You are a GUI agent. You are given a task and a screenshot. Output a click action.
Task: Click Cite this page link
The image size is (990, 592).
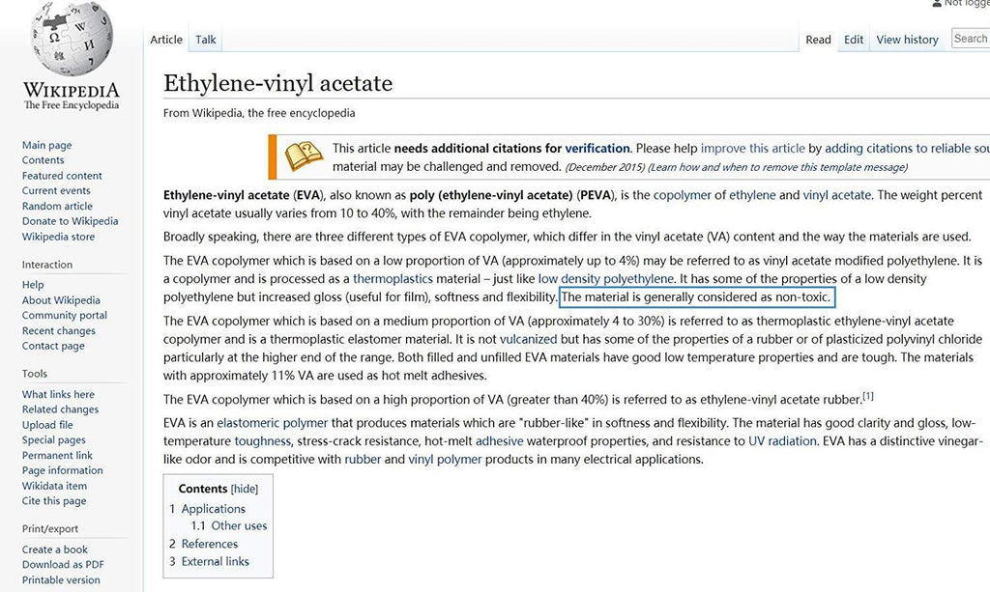54,501
